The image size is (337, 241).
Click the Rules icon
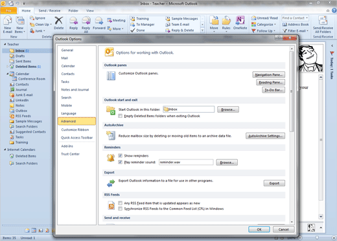click(226, 21)
